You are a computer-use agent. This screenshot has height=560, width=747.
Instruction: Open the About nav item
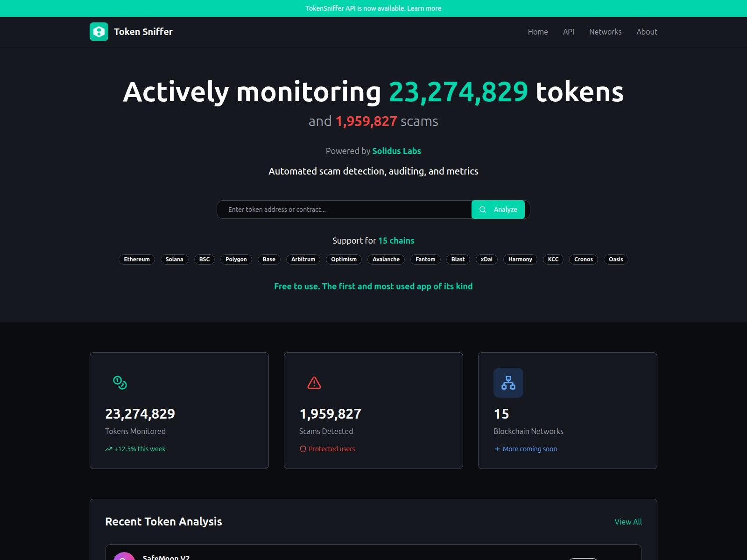tap(647, 32)
